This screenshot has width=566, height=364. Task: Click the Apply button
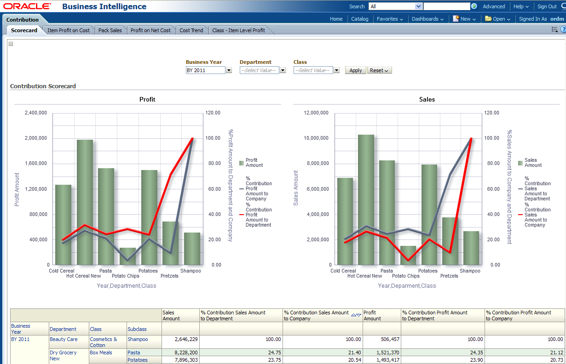pos(355,70)
